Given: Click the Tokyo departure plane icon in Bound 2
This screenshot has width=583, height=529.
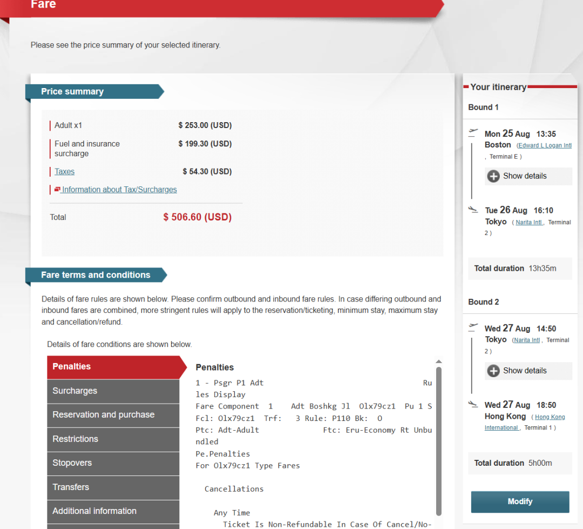Looking at the screenshot, I should (473, 326).
